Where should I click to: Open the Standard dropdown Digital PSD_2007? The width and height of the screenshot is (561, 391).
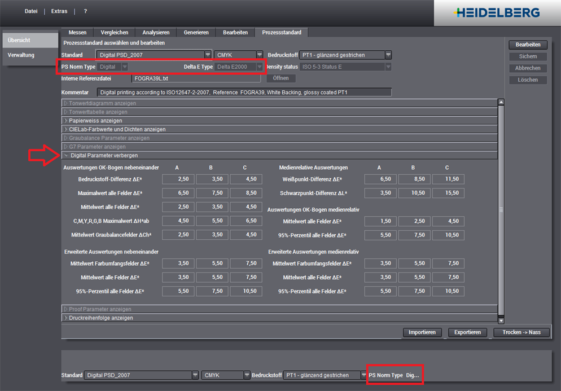pyautogui.click(x=154, y=55)
